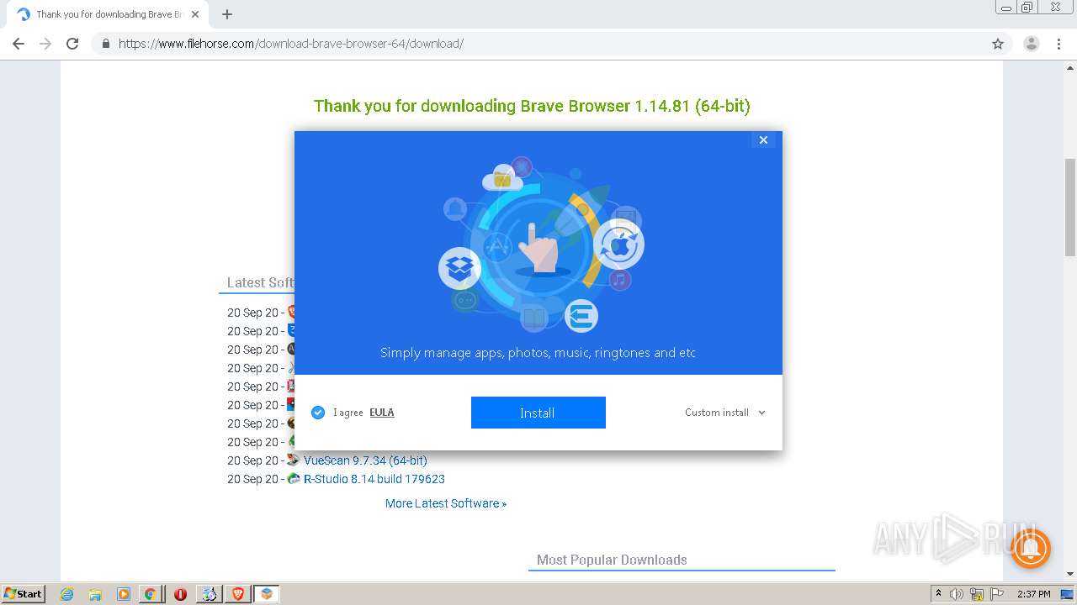Viewport: 1077px width, 605px height.
Task: Click More Latest Software link
Action: coord(446,503)
